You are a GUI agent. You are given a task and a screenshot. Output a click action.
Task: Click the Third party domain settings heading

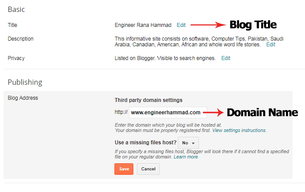148,100
